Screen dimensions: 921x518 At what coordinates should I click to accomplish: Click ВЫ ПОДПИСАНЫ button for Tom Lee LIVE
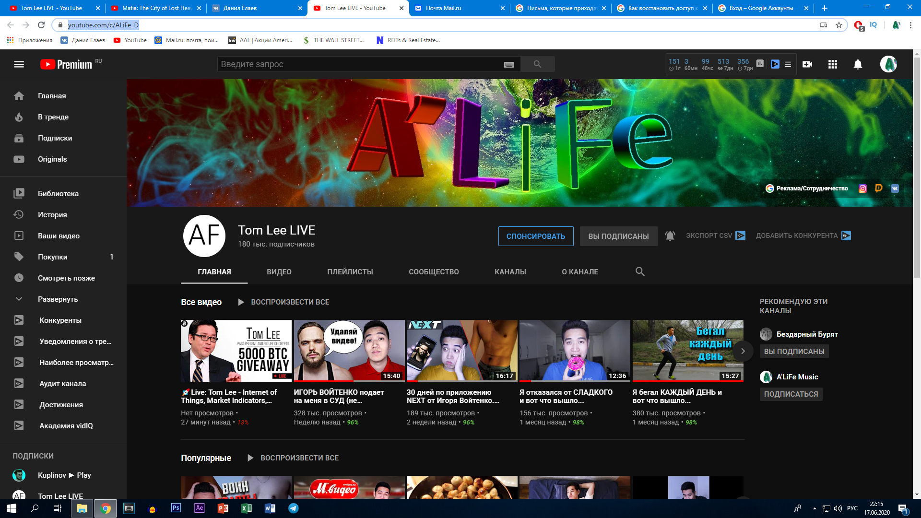618,236
